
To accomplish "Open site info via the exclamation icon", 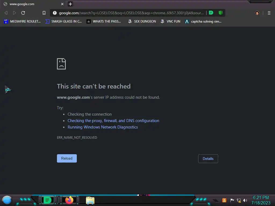I will [55, 13].
